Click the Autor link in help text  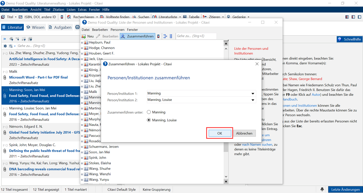pos(316,95)
